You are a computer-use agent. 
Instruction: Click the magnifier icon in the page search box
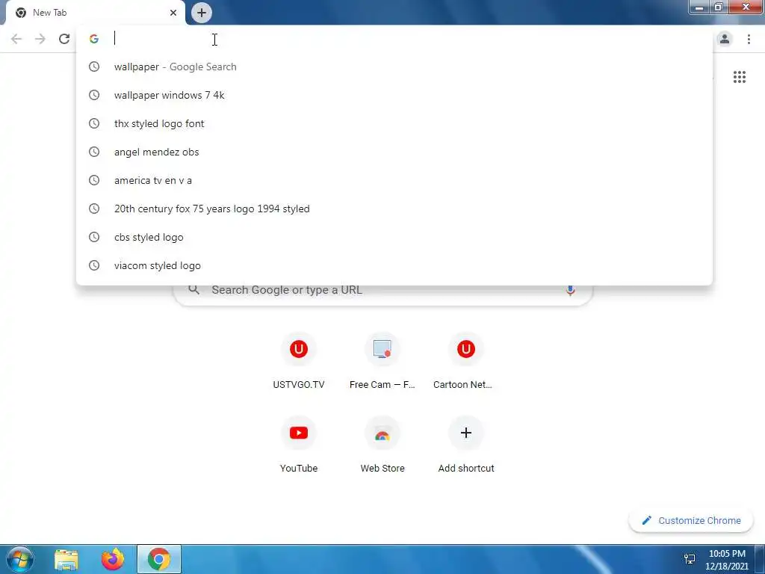(193, 290)
